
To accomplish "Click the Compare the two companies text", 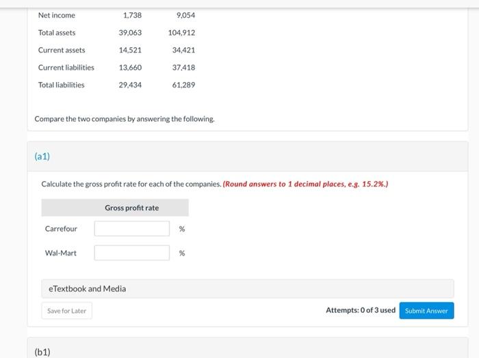I will tap(125, 119).
